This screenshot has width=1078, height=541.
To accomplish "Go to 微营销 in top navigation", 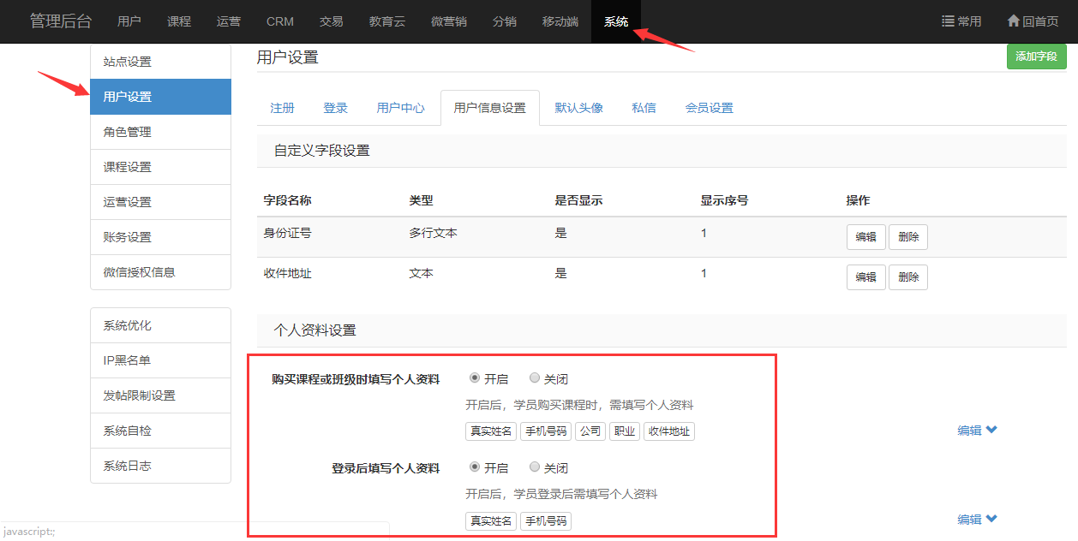I will 448,21.
